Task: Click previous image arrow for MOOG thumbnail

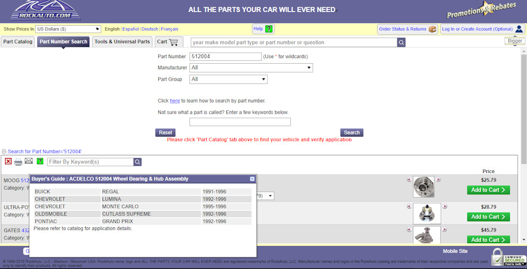Action: tap(409, 180)
